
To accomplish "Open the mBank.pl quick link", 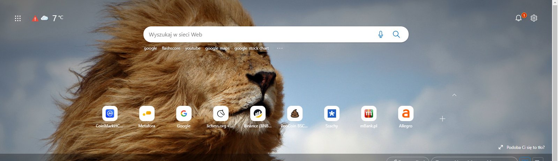I will [369, 117].
